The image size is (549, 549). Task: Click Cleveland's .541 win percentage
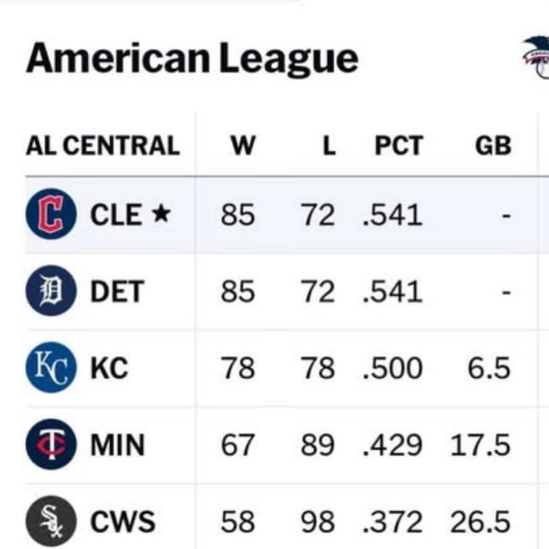tap(392, 215)
